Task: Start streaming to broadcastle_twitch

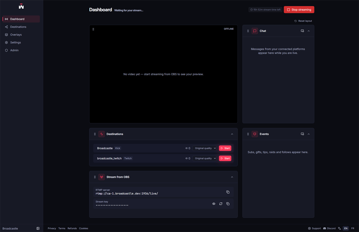Action: coord(225,158)
